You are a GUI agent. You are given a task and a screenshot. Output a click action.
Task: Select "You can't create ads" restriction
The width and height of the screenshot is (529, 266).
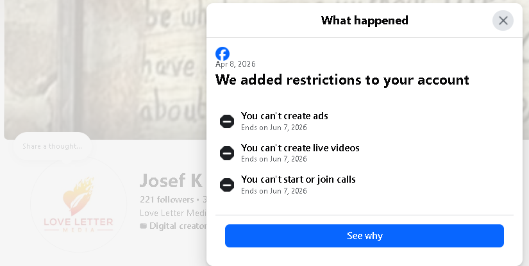285,116
